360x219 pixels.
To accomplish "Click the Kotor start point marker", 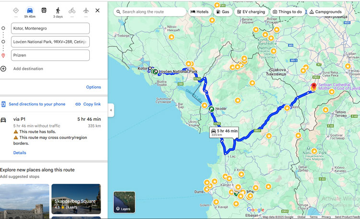I will (x=150, y=68).
